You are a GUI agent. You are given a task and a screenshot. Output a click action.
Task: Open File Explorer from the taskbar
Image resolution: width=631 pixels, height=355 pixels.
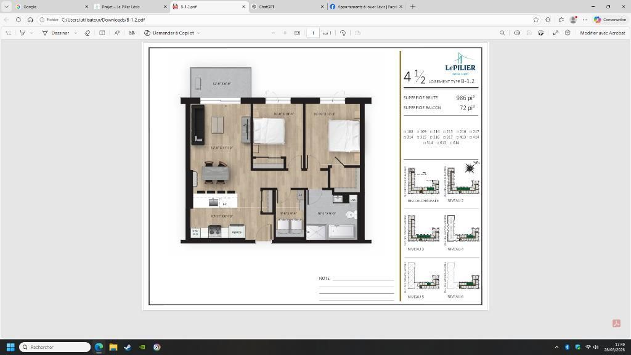tap(113, 347)
